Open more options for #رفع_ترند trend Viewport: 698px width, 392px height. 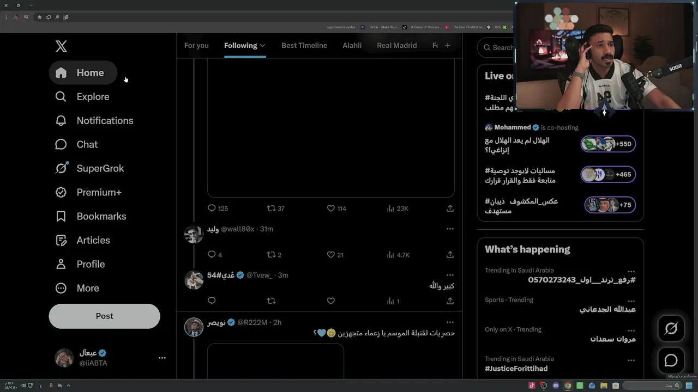(631, 271)
